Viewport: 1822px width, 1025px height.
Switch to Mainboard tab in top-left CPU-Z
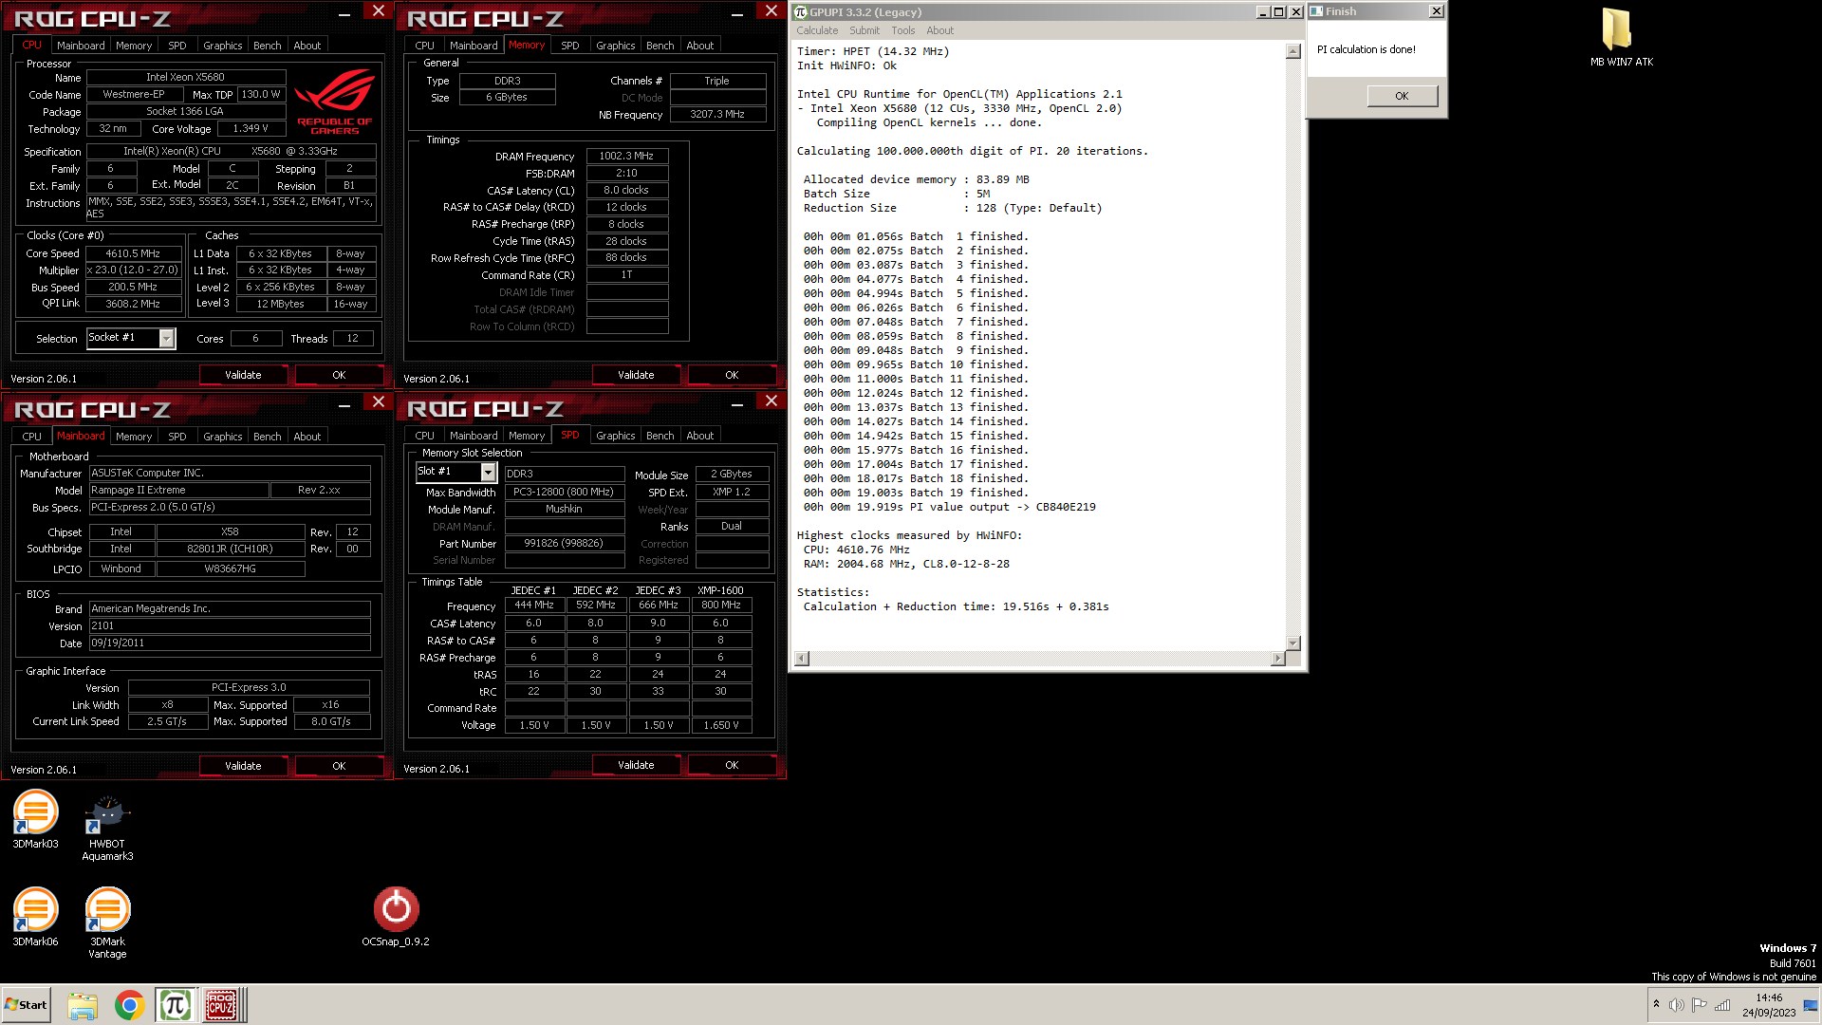[81, 46]
